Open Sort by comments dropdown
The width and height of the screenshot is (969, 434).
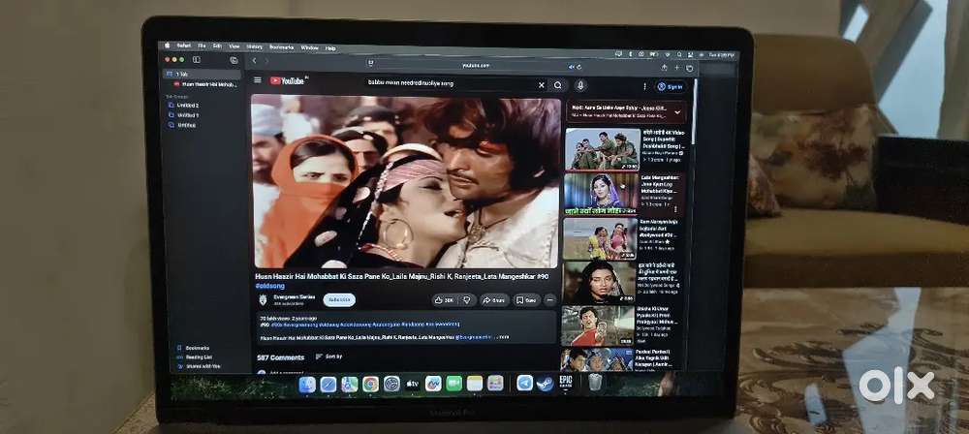click(x=328, y=356)
